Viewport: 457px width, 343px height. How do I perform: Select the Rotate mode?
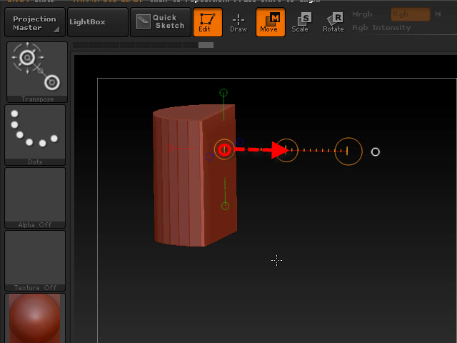pyautogui.click(x=333, y=22)
